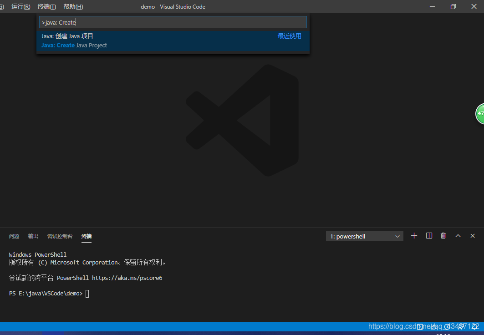The image size is (484, 335).
Task: Click the thumbs-up Java status icon
Action: click(433, 327)
